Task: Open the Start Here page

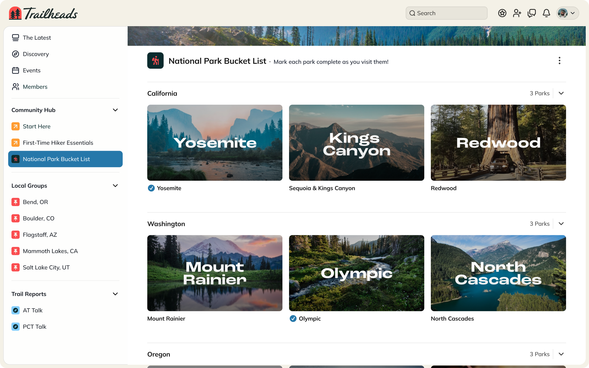Action: tap(37, 126)
